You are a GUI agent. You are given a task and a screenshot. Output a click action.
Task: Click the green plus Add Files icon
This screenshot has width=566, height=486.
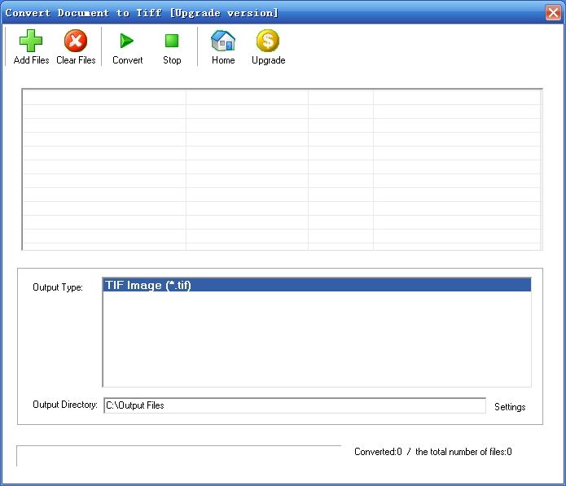[x=31, y=41]
